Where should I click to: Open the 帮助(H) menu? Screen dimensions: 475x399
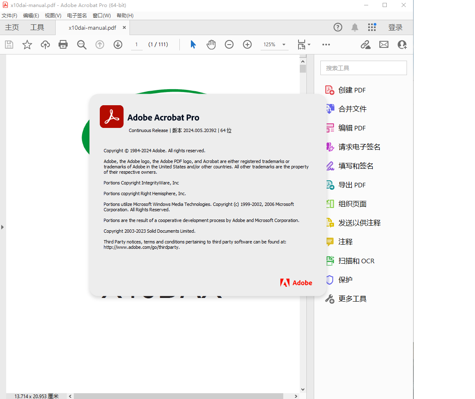coord(125,15)
